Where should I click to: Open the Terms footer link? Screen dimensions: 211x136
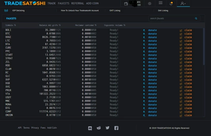26,128
